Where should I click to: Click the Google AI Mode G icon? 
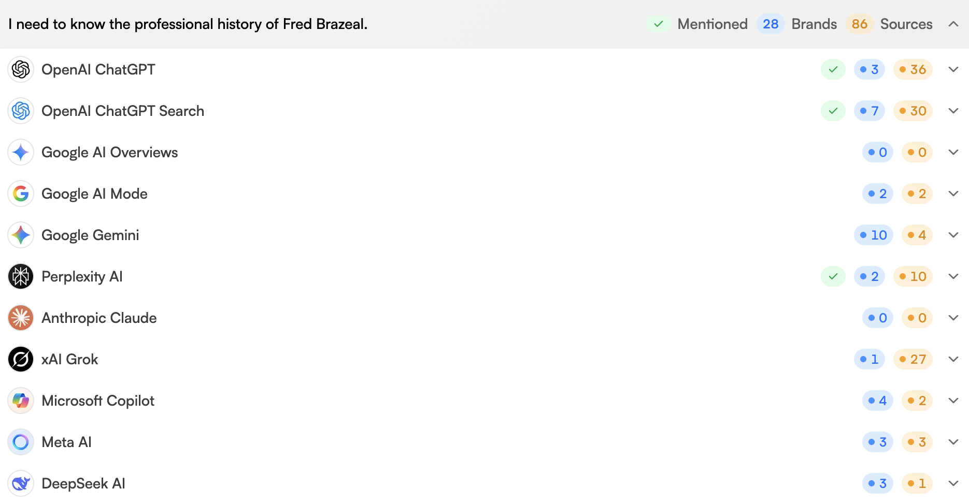coord(21,194)
